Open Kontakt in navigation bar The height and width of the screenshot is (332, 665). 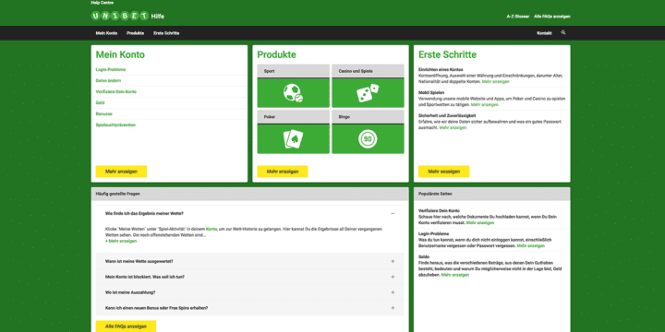544,33
